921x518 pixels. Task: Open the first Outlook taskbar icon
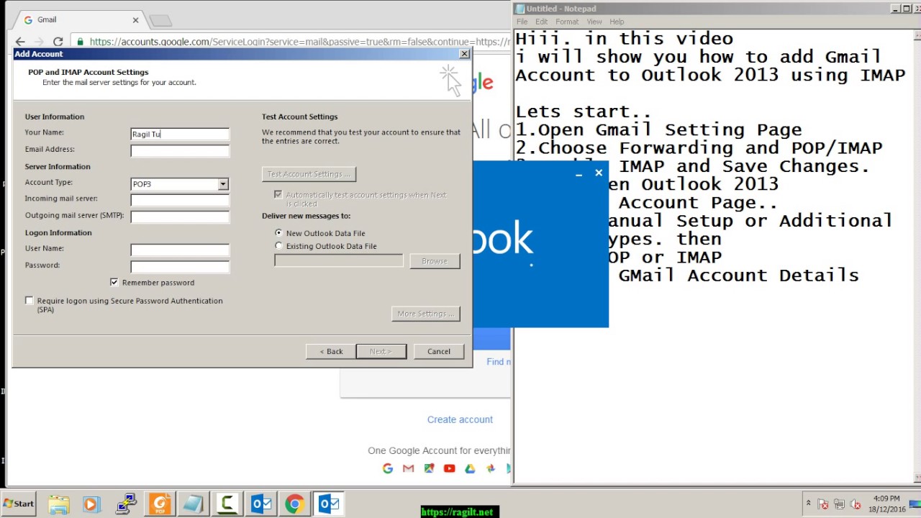pos(260,504)
